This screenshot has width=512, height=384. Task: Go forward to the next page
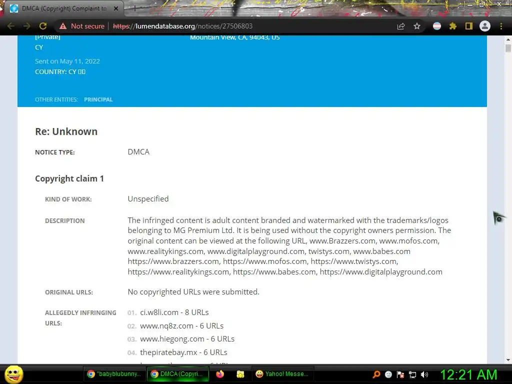click(27, 26)
